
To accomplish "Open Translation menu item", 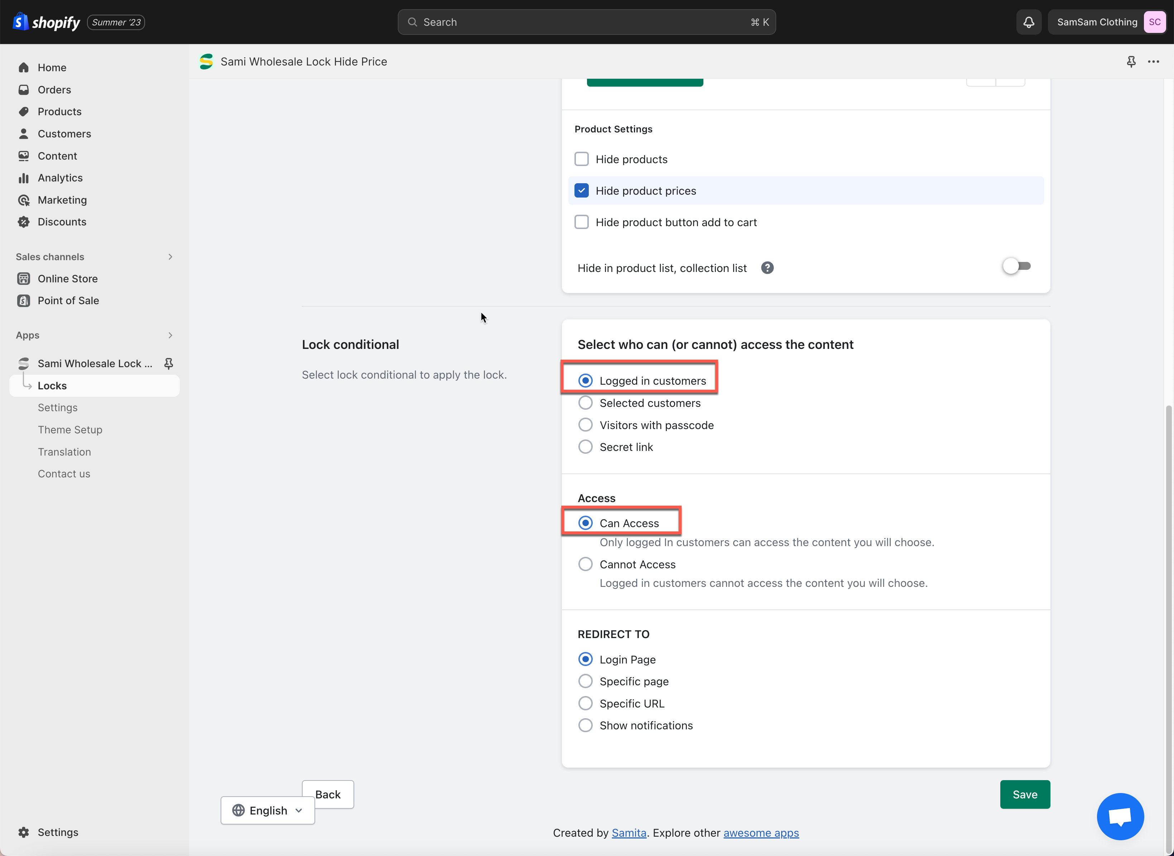I will pyautogui.click(x=64, y=452).
